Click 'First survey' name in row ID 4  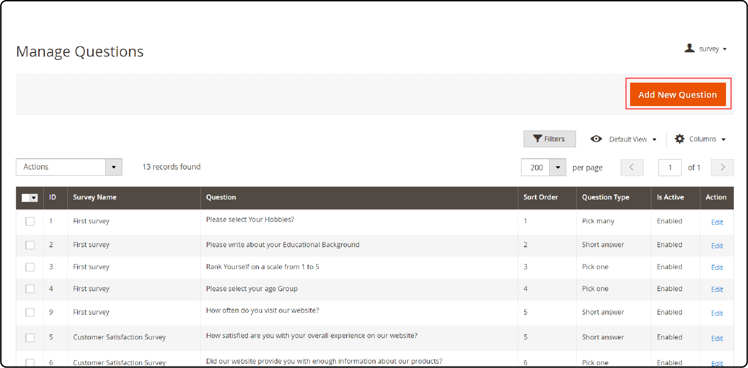91,289
